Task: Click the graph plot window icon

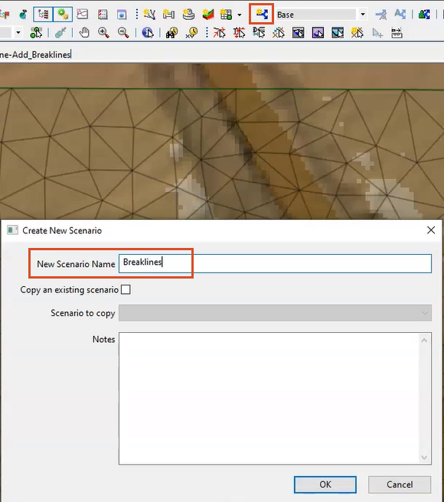Action: (x=83, y=15)
